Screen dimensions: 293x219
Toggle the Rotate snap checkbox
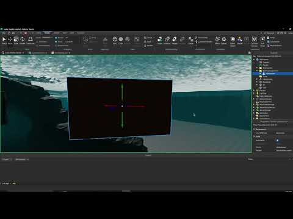click(x=56, y=38)
